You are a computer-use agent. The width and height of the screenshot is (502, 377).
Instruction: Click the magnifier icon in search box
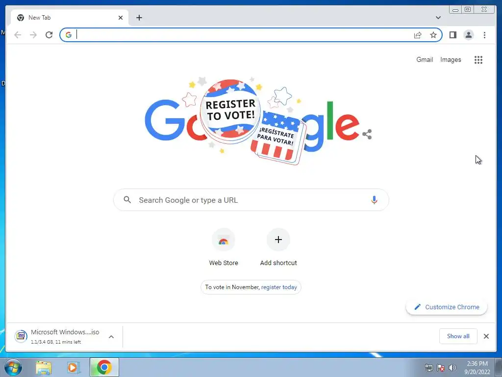pos(127,200)
